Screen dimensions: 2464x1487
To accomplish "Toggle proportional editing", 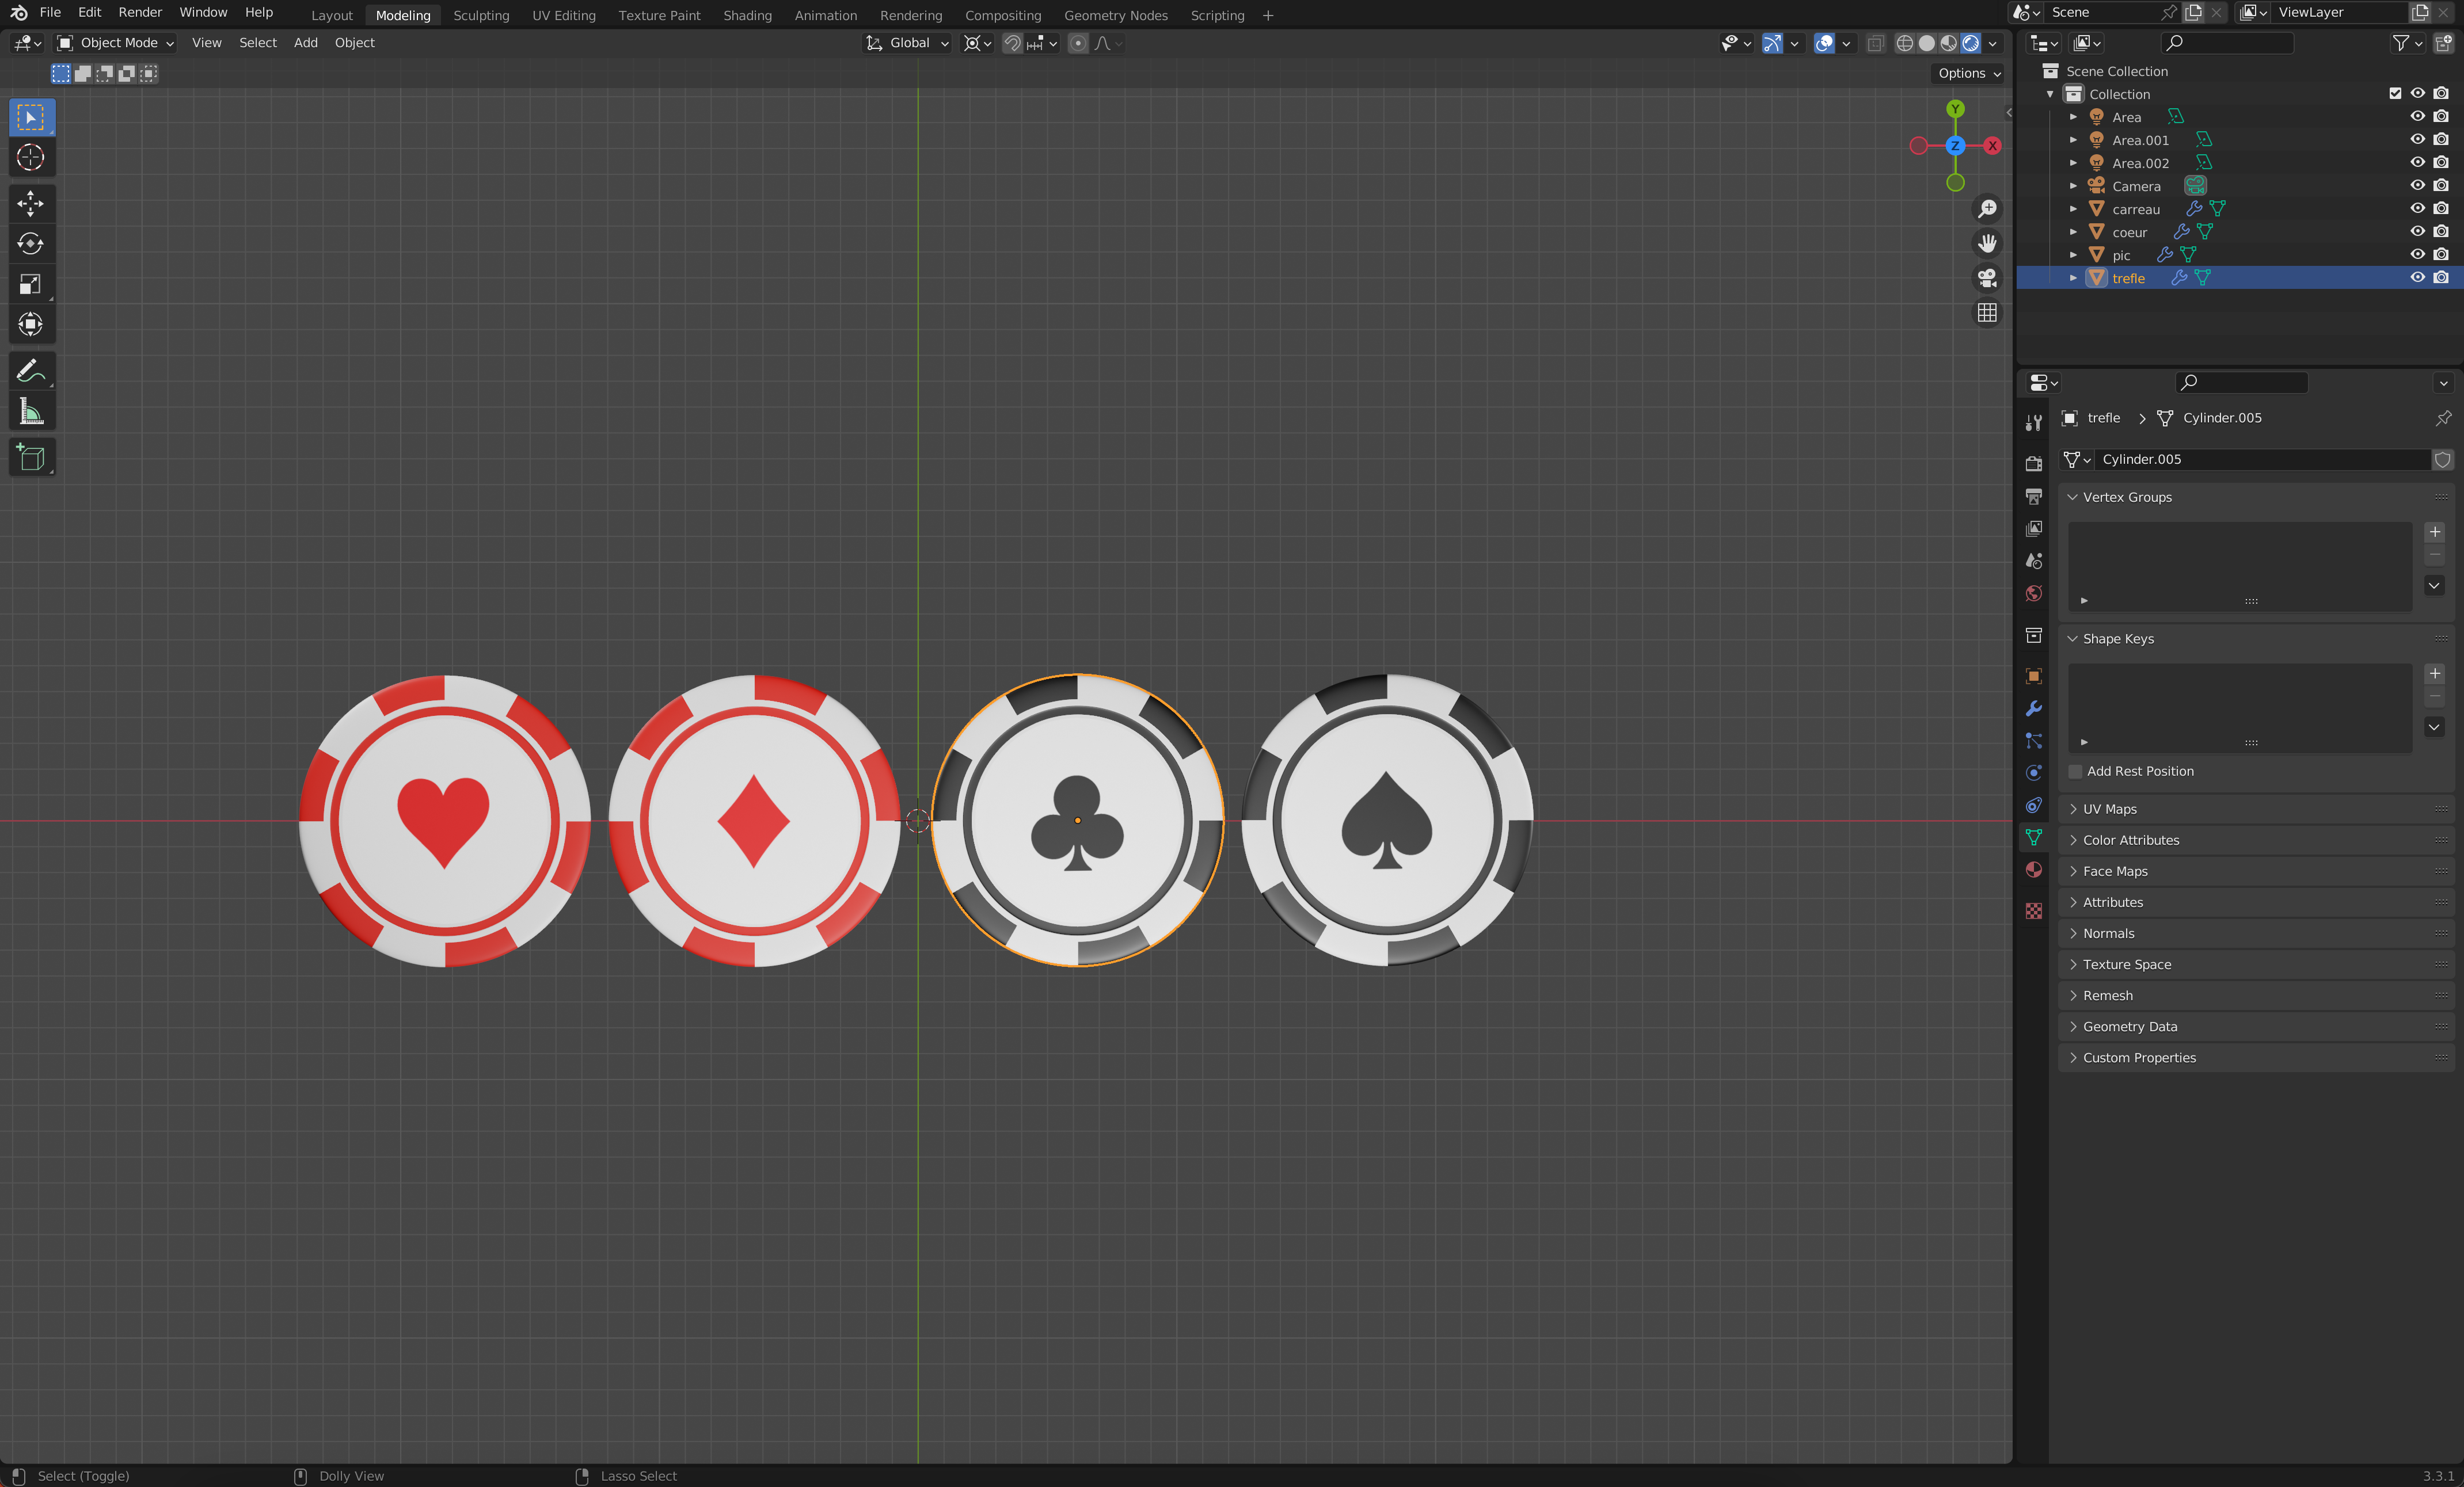I will [x=1078, y=43].
